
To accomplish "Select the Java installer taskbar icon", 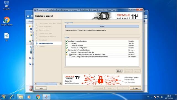I will coord(46,97).
